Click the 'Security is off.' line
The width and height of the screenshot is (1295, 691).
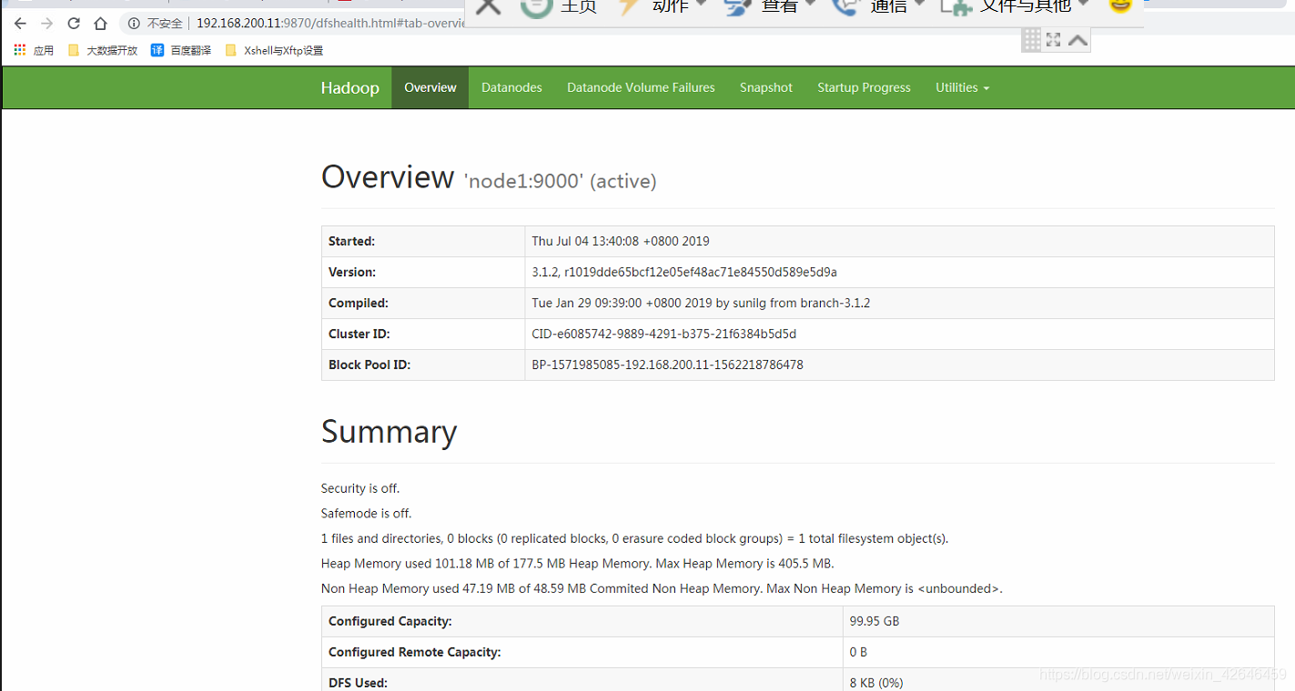point(360,489)
